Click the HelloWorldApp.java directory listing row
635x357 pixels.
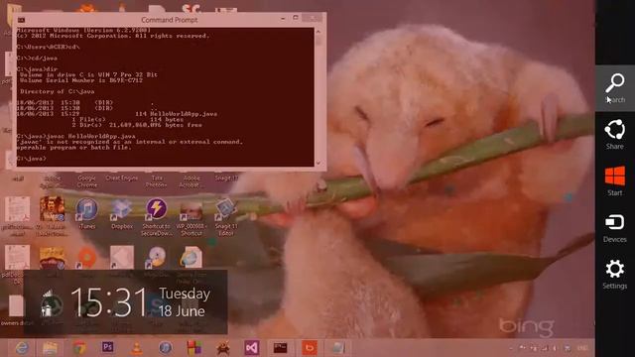(x=117, y=114)
